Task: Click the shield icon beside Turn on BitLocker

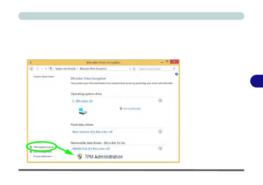Action: point(121,109)
